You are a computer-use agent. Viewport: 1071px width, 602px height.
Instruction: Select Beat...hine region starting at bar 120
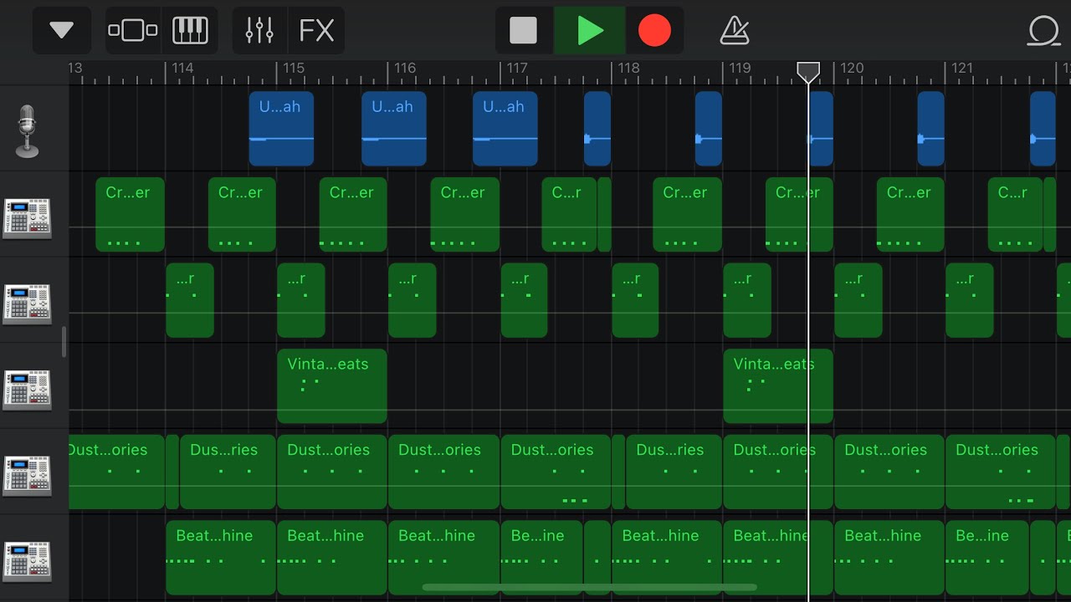[889, 558]
